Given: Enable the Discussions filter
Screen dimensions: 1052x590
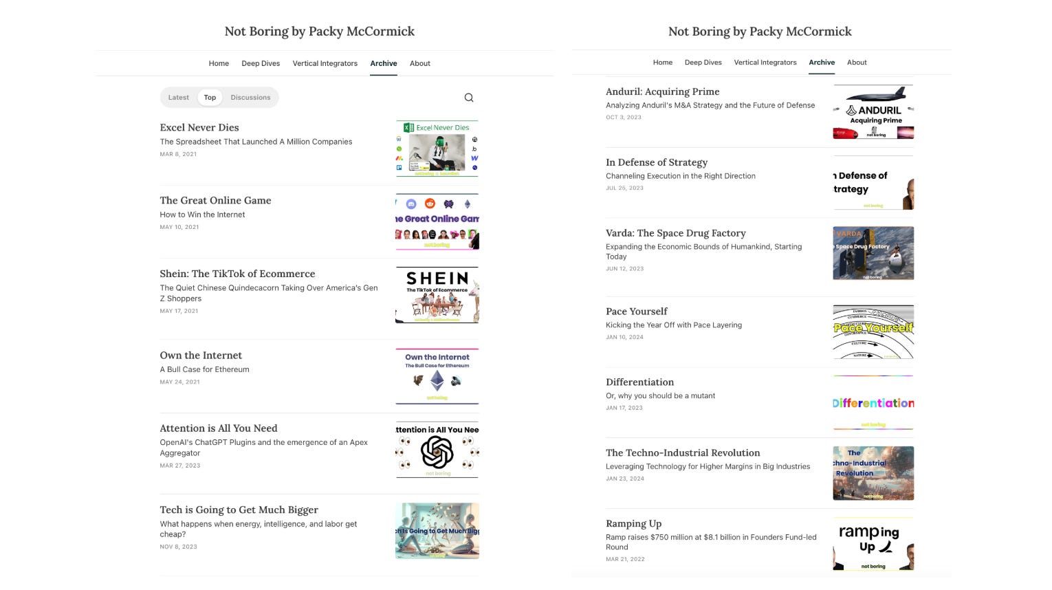Looking at the screenshot, I should (250, 97).
